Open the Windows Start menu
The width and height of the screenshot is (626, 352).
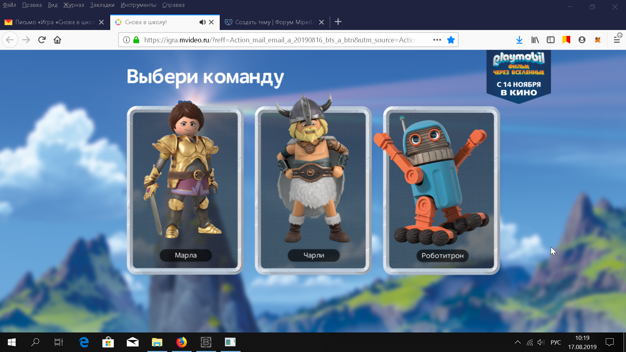(x=12, y=342)
